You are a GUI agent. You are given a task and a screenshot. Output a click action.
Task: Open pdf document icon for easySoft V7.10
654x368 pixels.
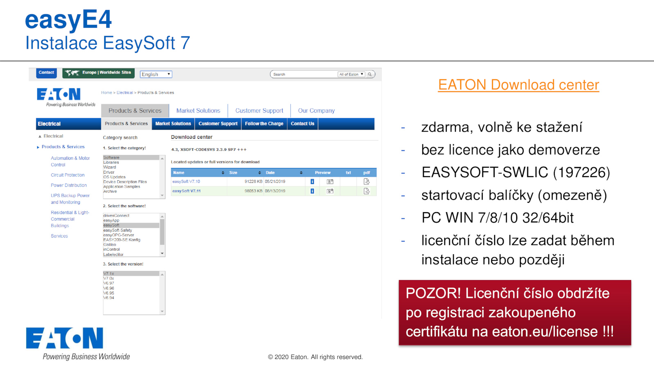(x=367, y=182)
